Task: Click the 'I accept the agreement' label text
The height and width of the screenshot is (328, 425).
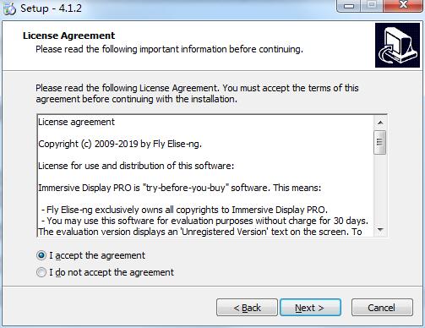Action: pos(97,255)
